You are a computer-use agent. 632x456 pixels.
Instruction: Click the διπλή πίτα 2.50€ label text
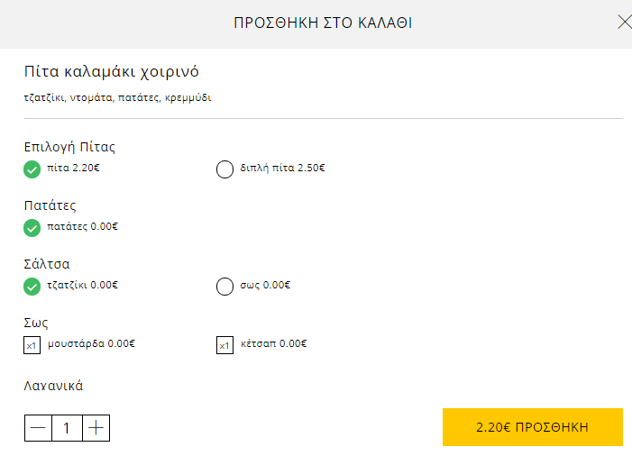coord(282,168)
